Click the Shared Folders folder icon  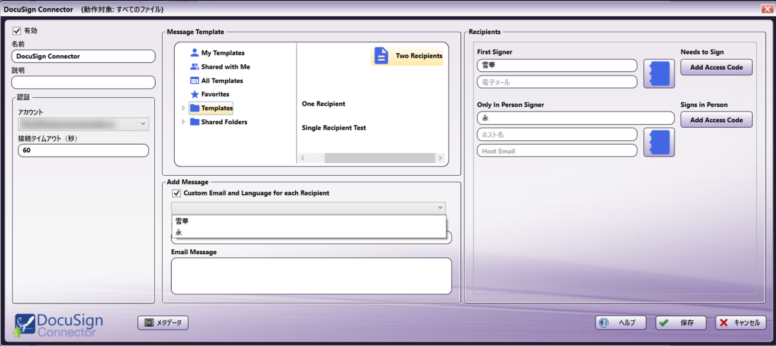[x=195, y=122]
